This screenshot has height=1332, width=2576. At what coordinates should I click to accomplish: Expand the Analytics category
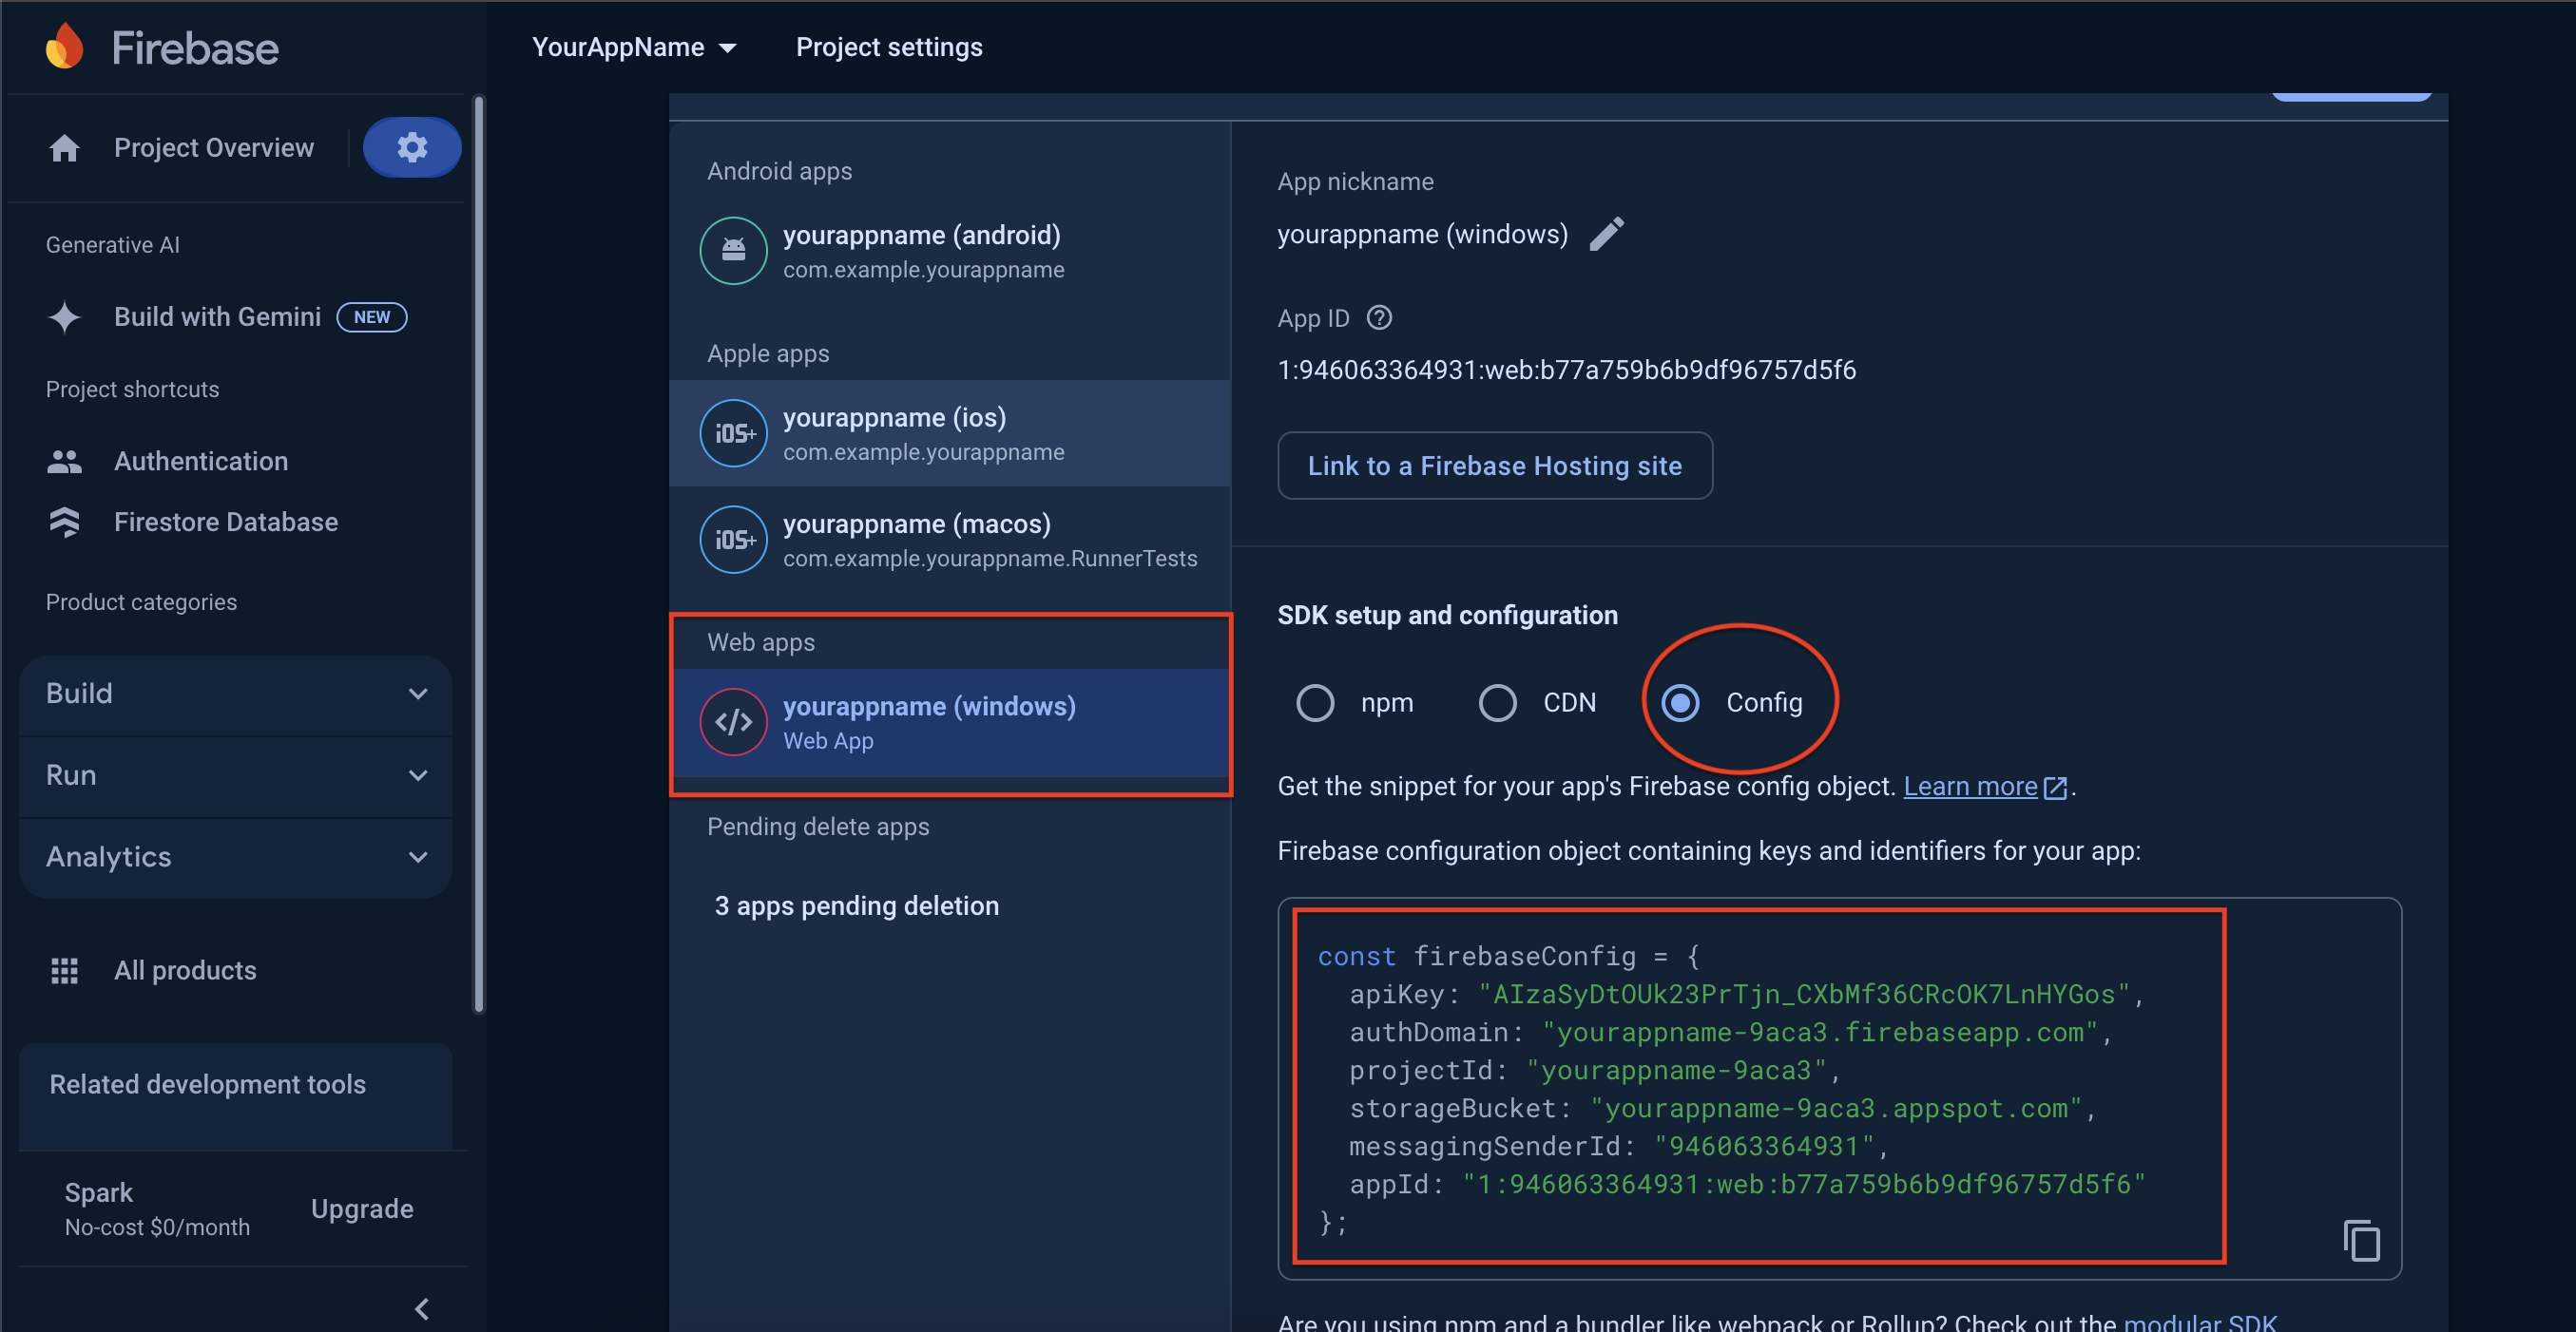pos(235,856)
